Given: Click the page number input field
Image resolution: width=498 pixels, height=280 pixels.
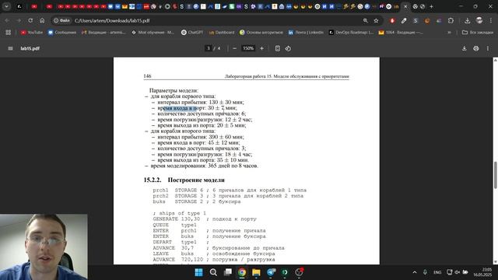Looking at the screenshot, I should pos(209,48).
